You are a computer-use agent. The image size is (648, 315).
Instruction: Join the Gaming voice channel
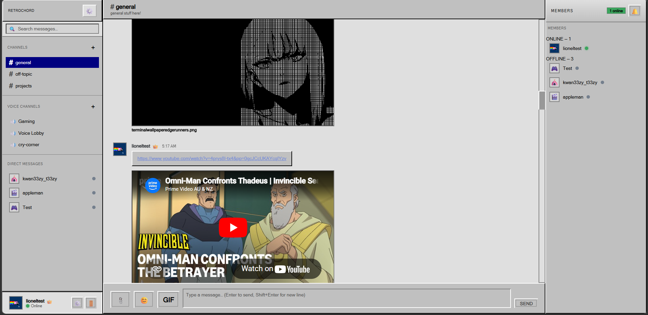(x=52, y=121)
